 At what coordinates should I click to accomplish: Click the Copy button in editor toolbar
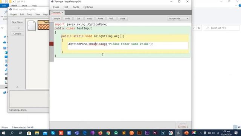[90, 19]
